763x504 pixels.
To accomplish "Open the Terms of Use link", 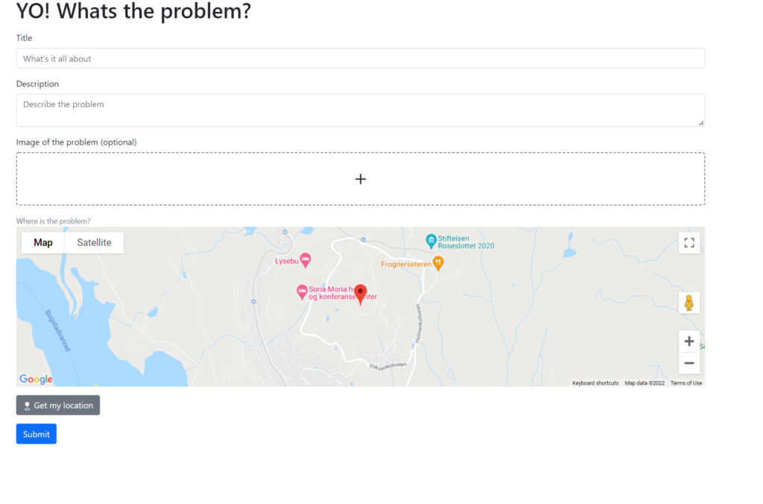I will [686, 383].
